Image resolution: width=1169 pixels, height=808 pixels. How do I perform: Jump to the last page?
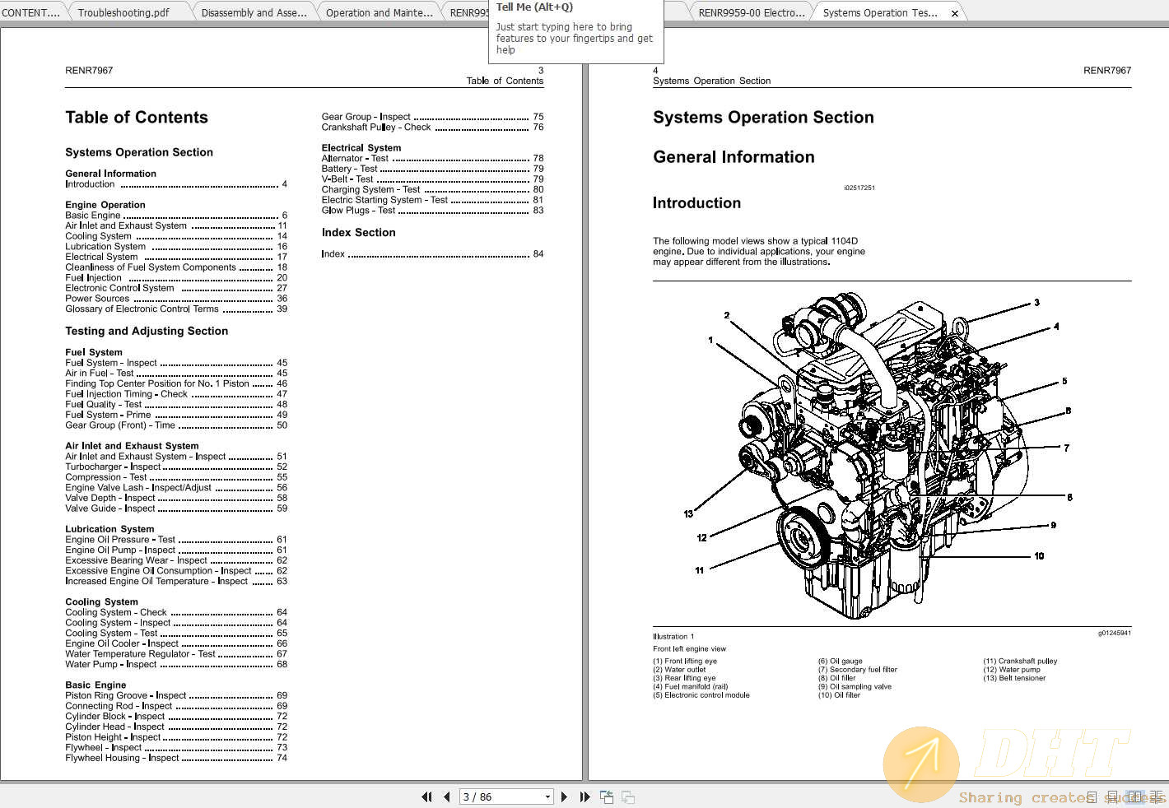pyautogui.click(x=584, y=796)
